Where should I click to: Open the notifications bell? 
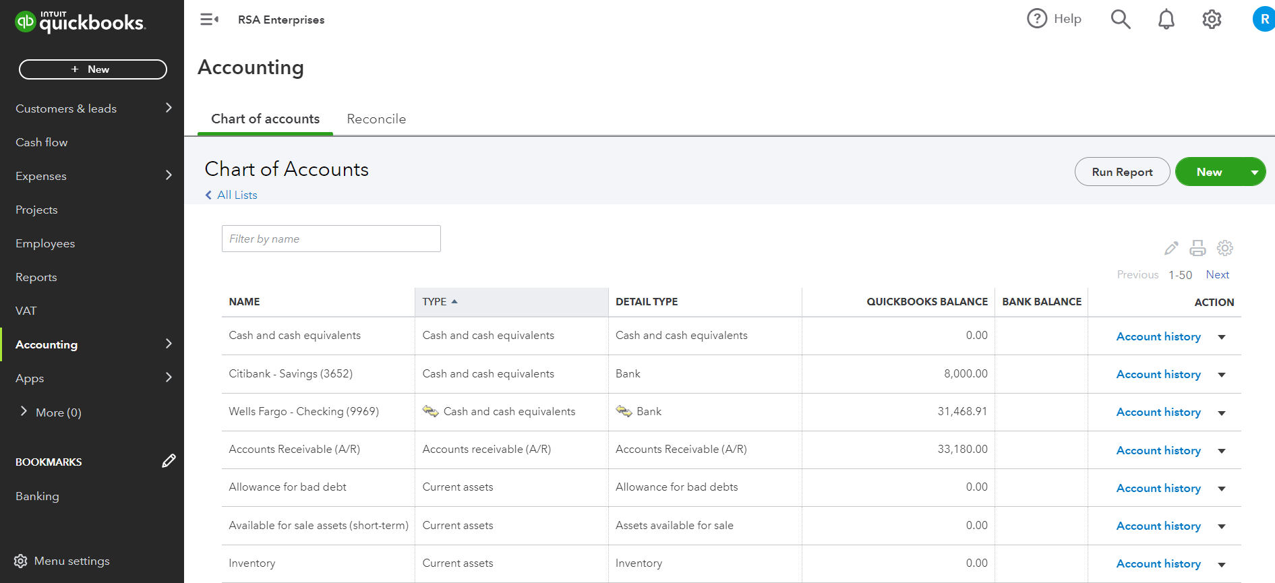tap(1166, 20)
